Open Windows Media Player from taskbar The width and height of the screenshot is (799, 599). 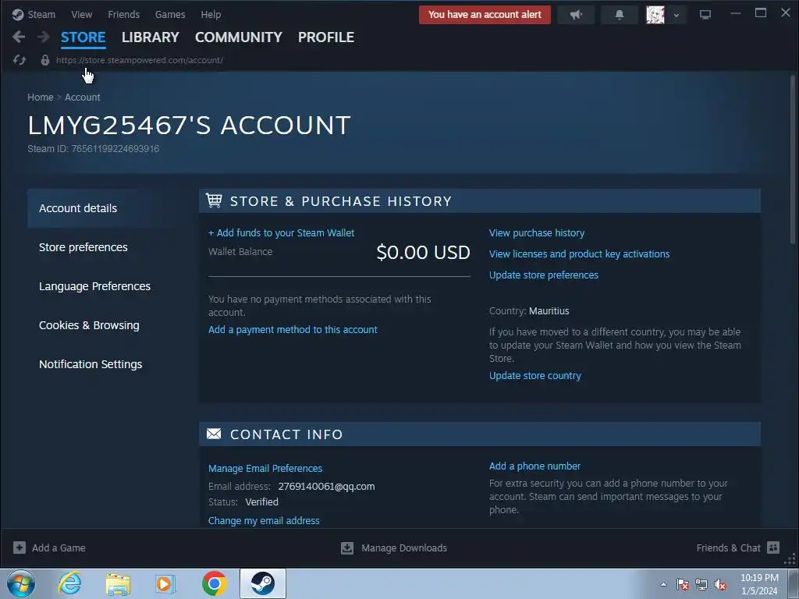tap(165, 583)
